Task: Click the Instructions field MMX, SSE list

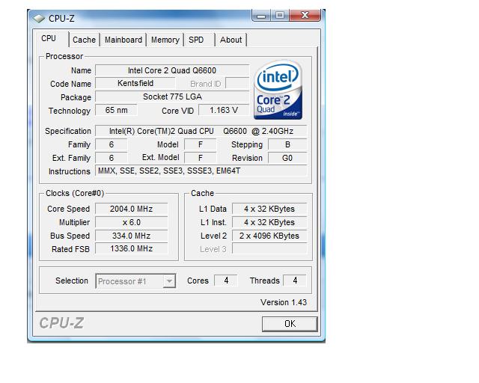Action: coord(201,171)
